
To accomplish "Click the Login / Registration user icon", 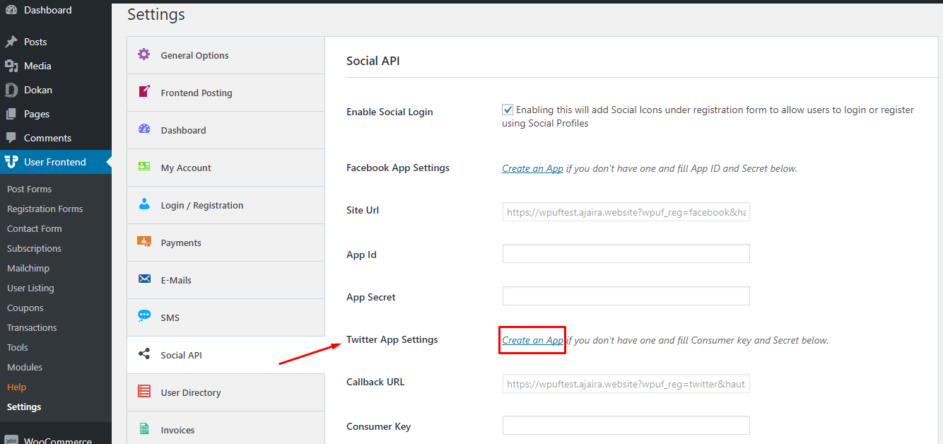I will coord(144,204).
